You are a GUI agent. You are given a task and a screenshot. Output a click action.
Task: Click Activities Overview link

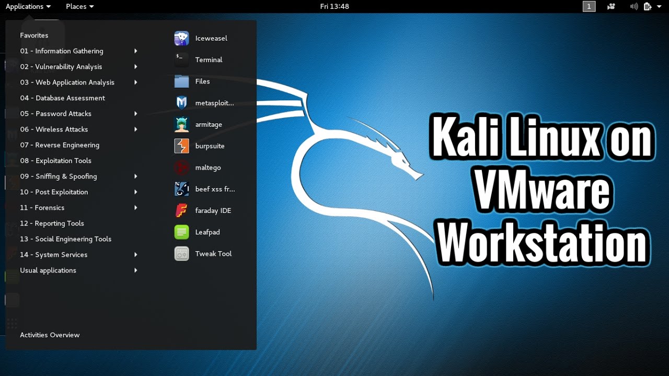[x=50, y=335]
